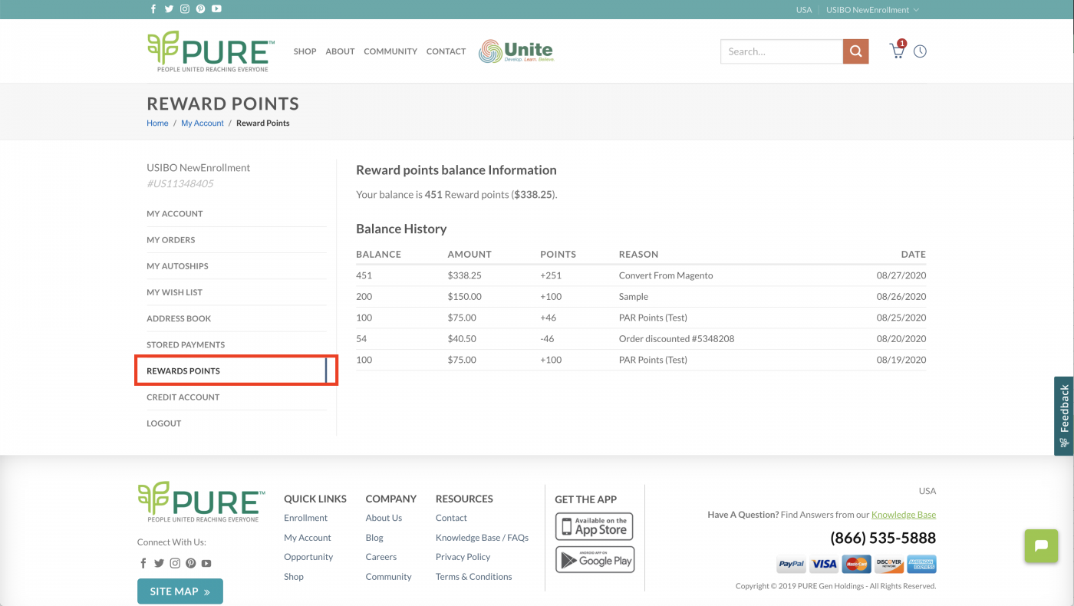Viewport: 1074px width, 606px height.
Task: Click the Blog footer link
Action: click(x=374, y=538)
